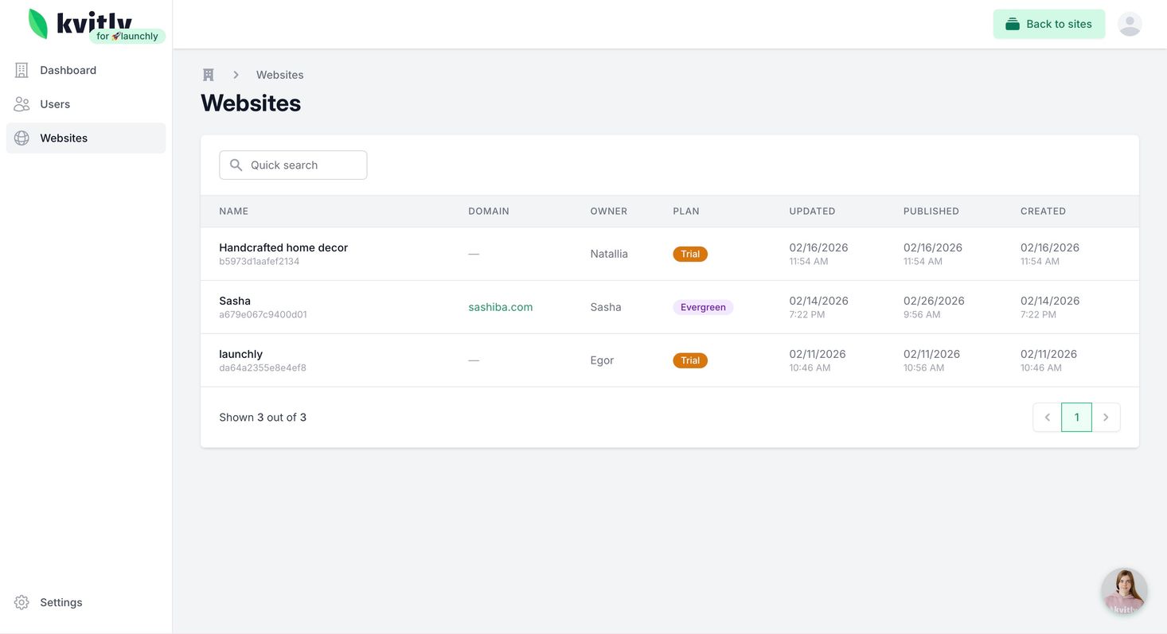Viewport: 1167px width, 634px height.
Task: Click the breadcrumb home building icon
Action: pos(209,75)
